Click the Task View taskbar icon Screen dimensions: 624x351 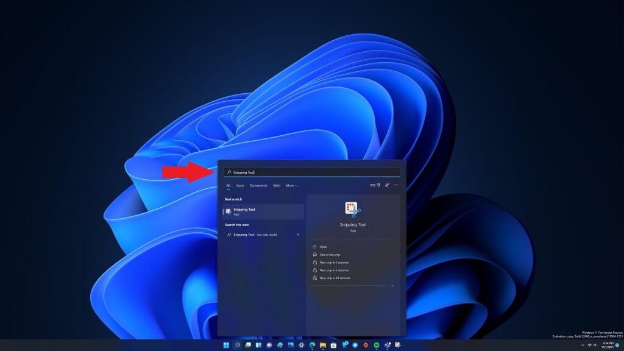[x=248, y=345]
